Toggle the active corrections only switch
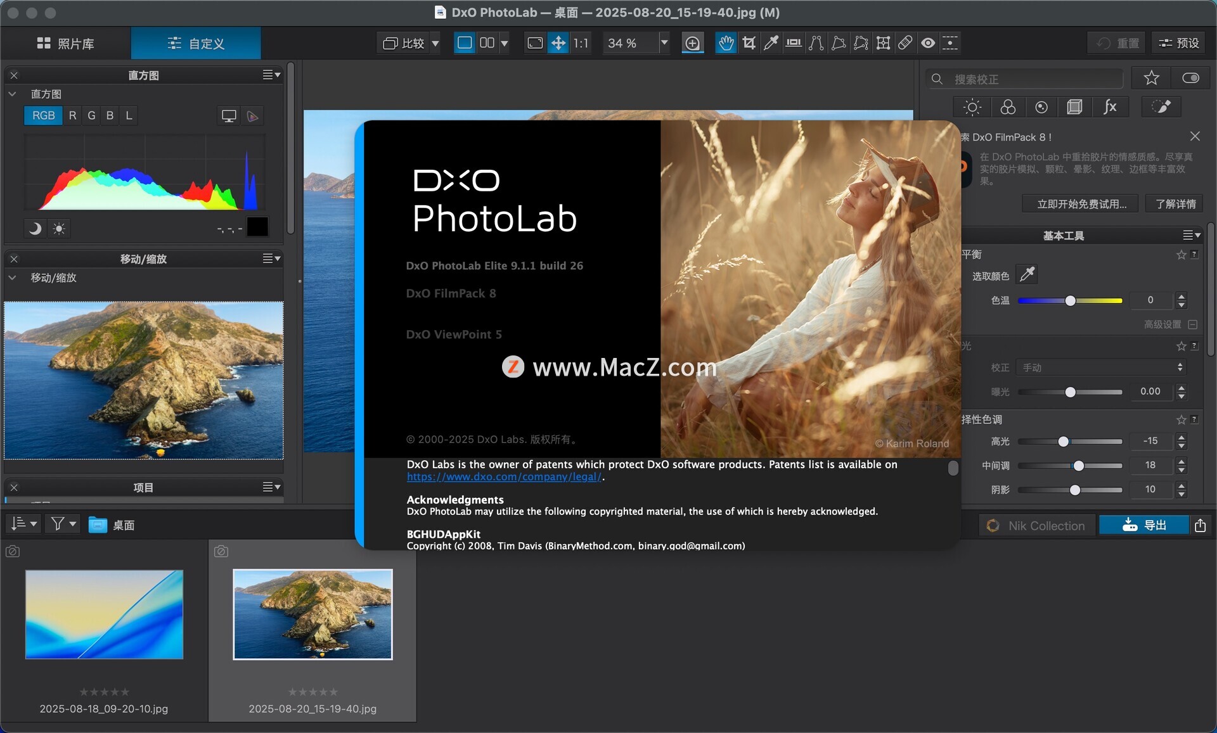This screenshot has height=733, width=1217. (1190, 78)
